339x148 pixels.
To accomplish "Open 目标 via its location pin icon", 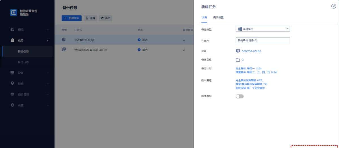I will tap(12, 84).
